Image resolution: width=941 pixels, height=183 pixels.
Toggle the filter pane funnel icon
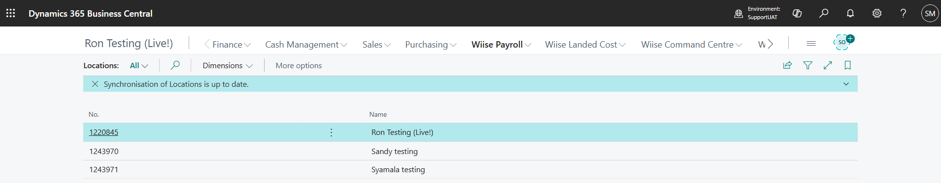(x=807, y=65)
